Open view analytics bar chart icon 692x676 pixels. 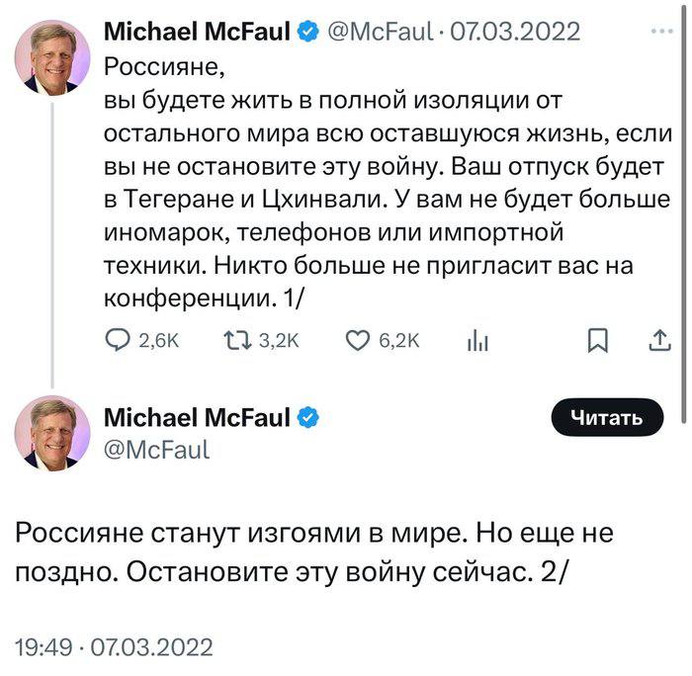pos(477,341)
